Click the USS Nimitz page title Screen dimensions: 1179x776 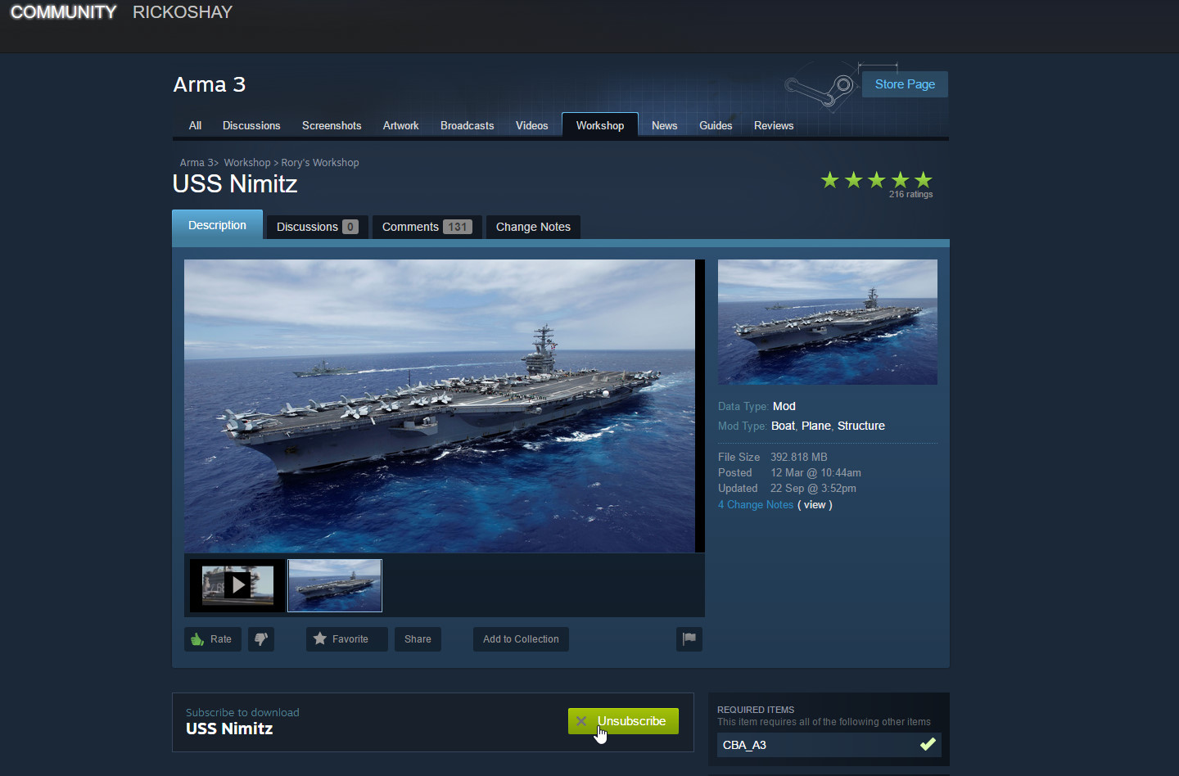(235, 184)
